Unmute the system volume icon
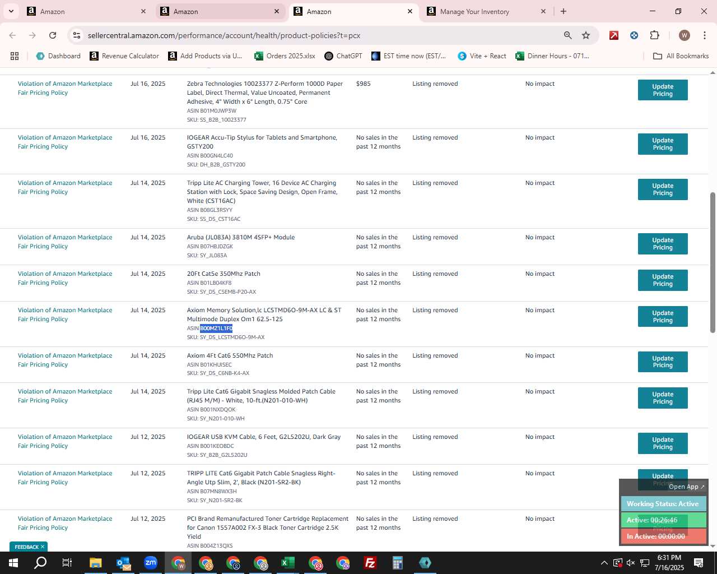 631,563
